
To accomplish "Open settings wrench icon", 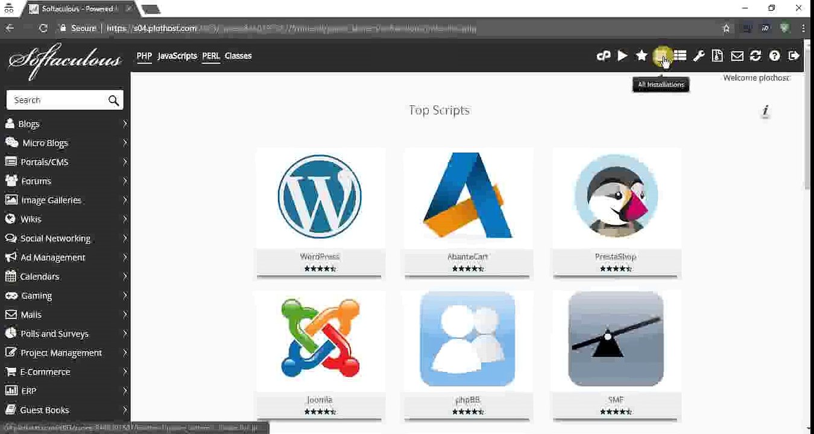I will point(699,56).
